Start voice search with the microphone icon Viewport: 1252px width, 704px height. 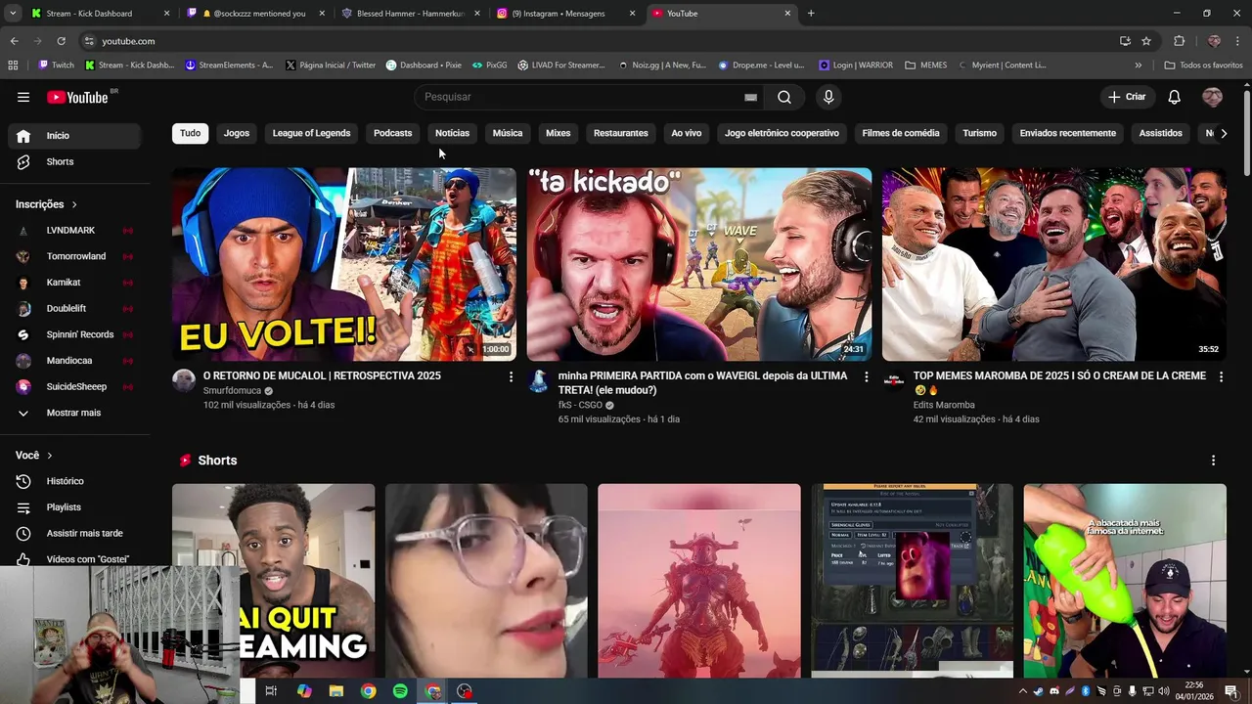click(828, 97)
